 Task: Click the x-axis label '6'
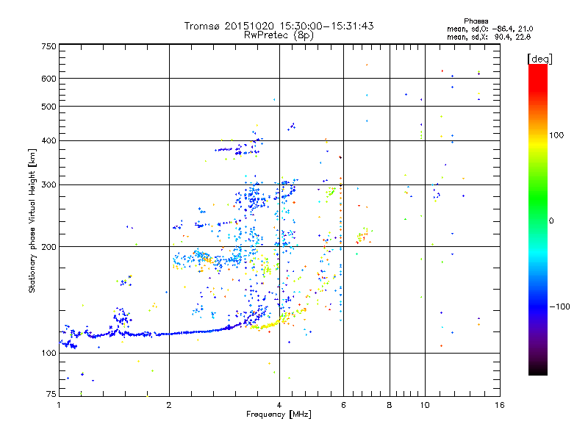[343, 405]
